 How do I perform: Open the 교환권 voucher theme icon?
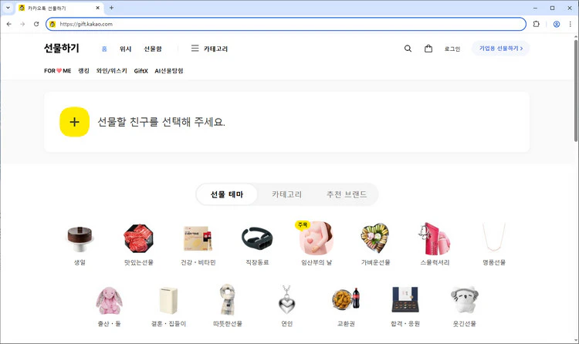pos(345,299)
